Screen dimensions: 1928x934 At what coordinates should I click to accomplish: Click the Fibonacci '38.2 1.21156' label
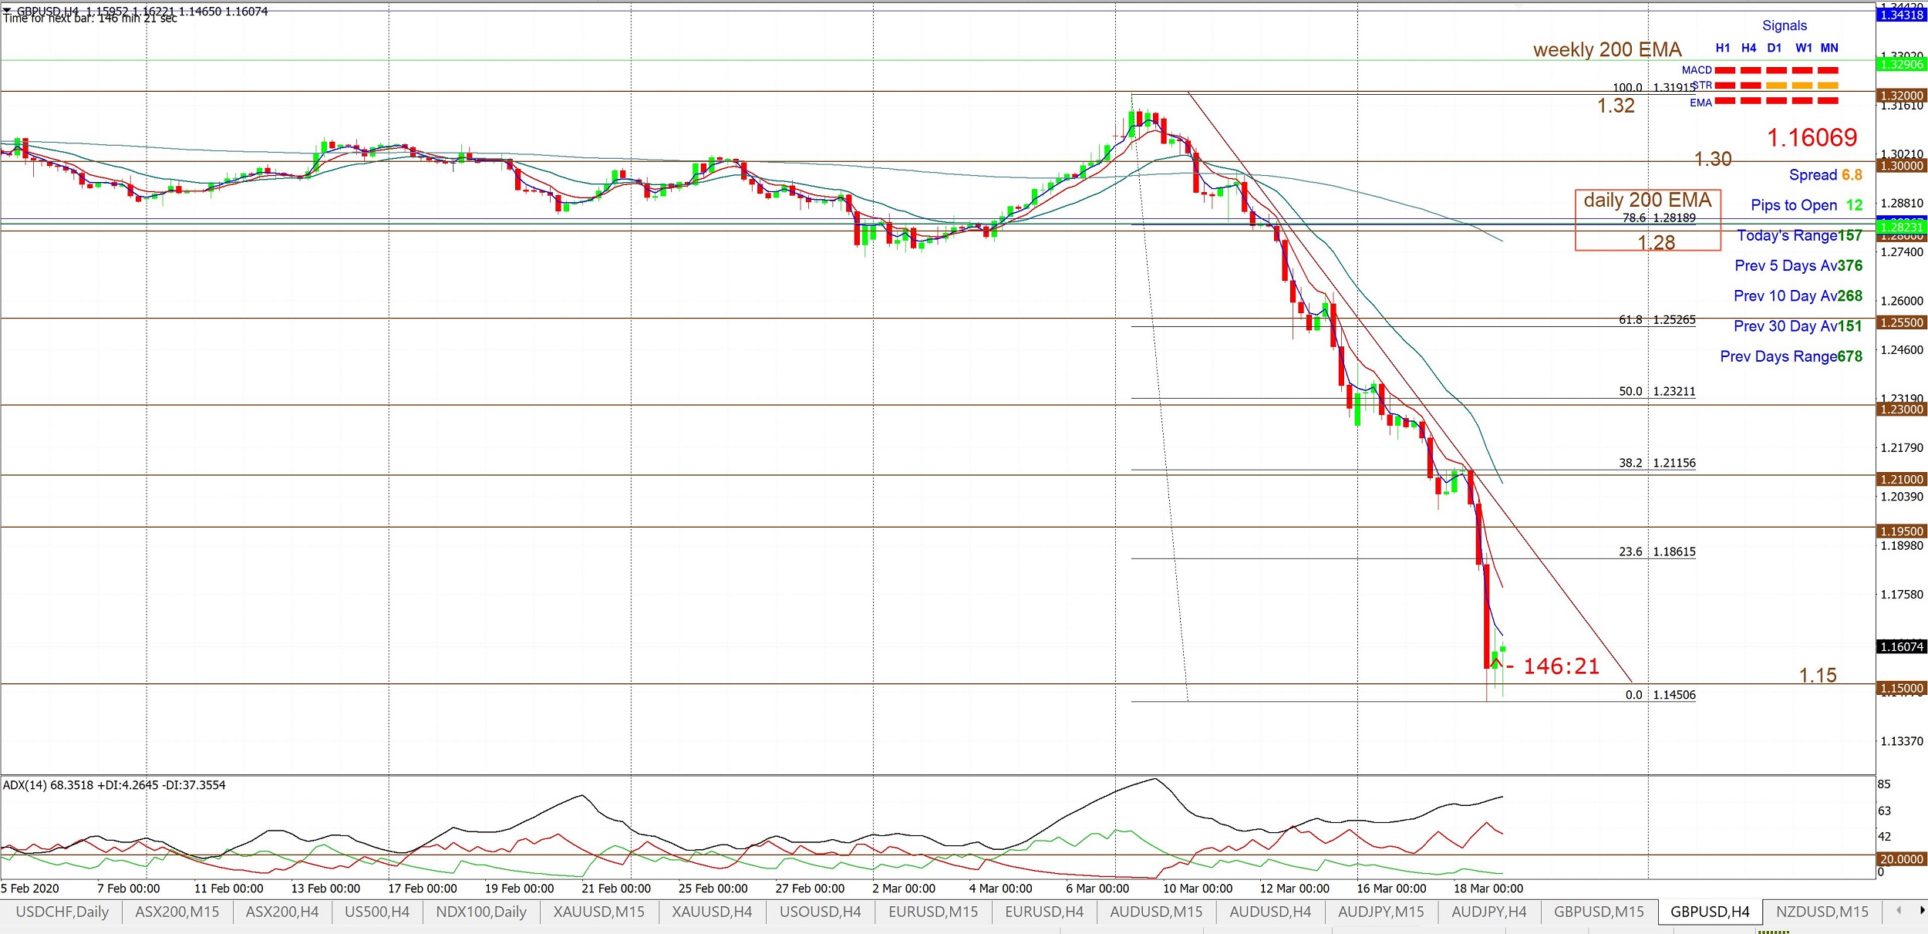coord(1657,464)
